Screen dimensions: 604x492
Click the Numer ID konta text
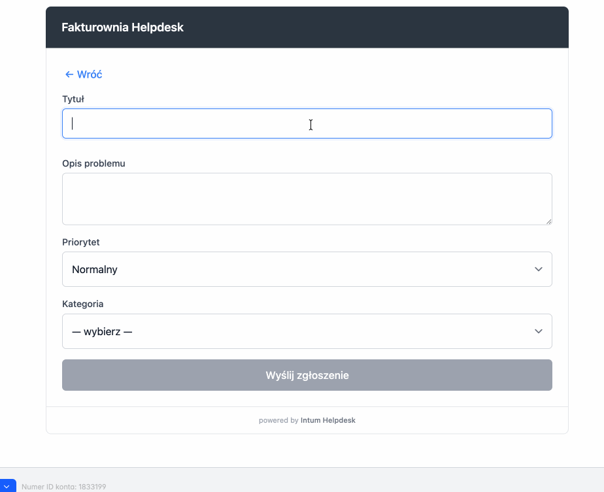tap(63, 487)
